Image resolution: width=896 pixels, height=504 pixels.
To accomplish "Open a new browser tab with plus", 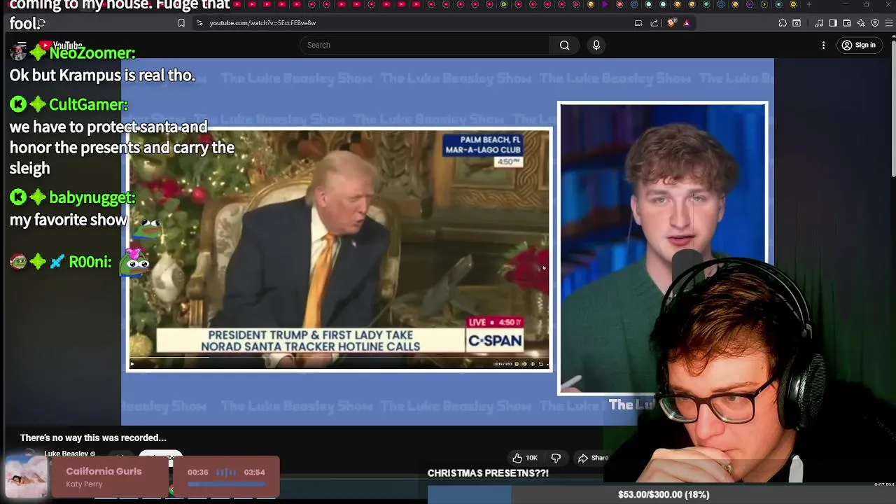I will click(x=809, y=4).
